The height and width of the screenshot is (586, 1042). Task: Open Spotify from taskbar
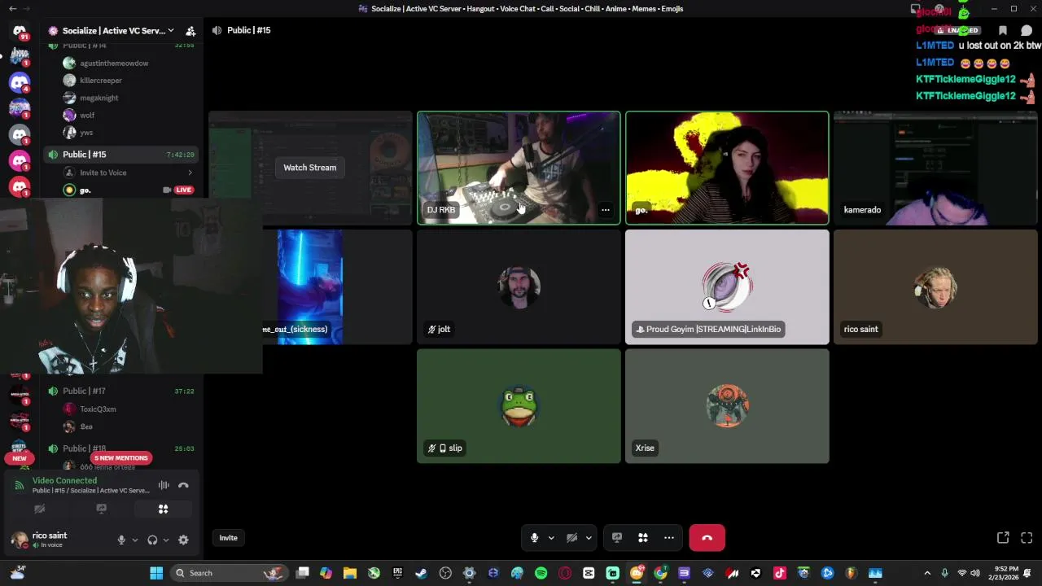tap(541, 573)
